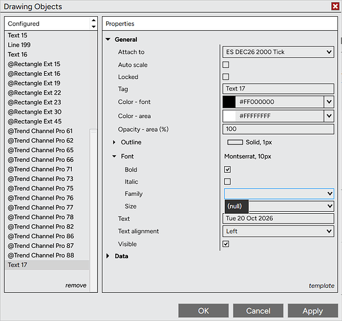
Task: Click the template link
Action: click(x=322, y=286)
